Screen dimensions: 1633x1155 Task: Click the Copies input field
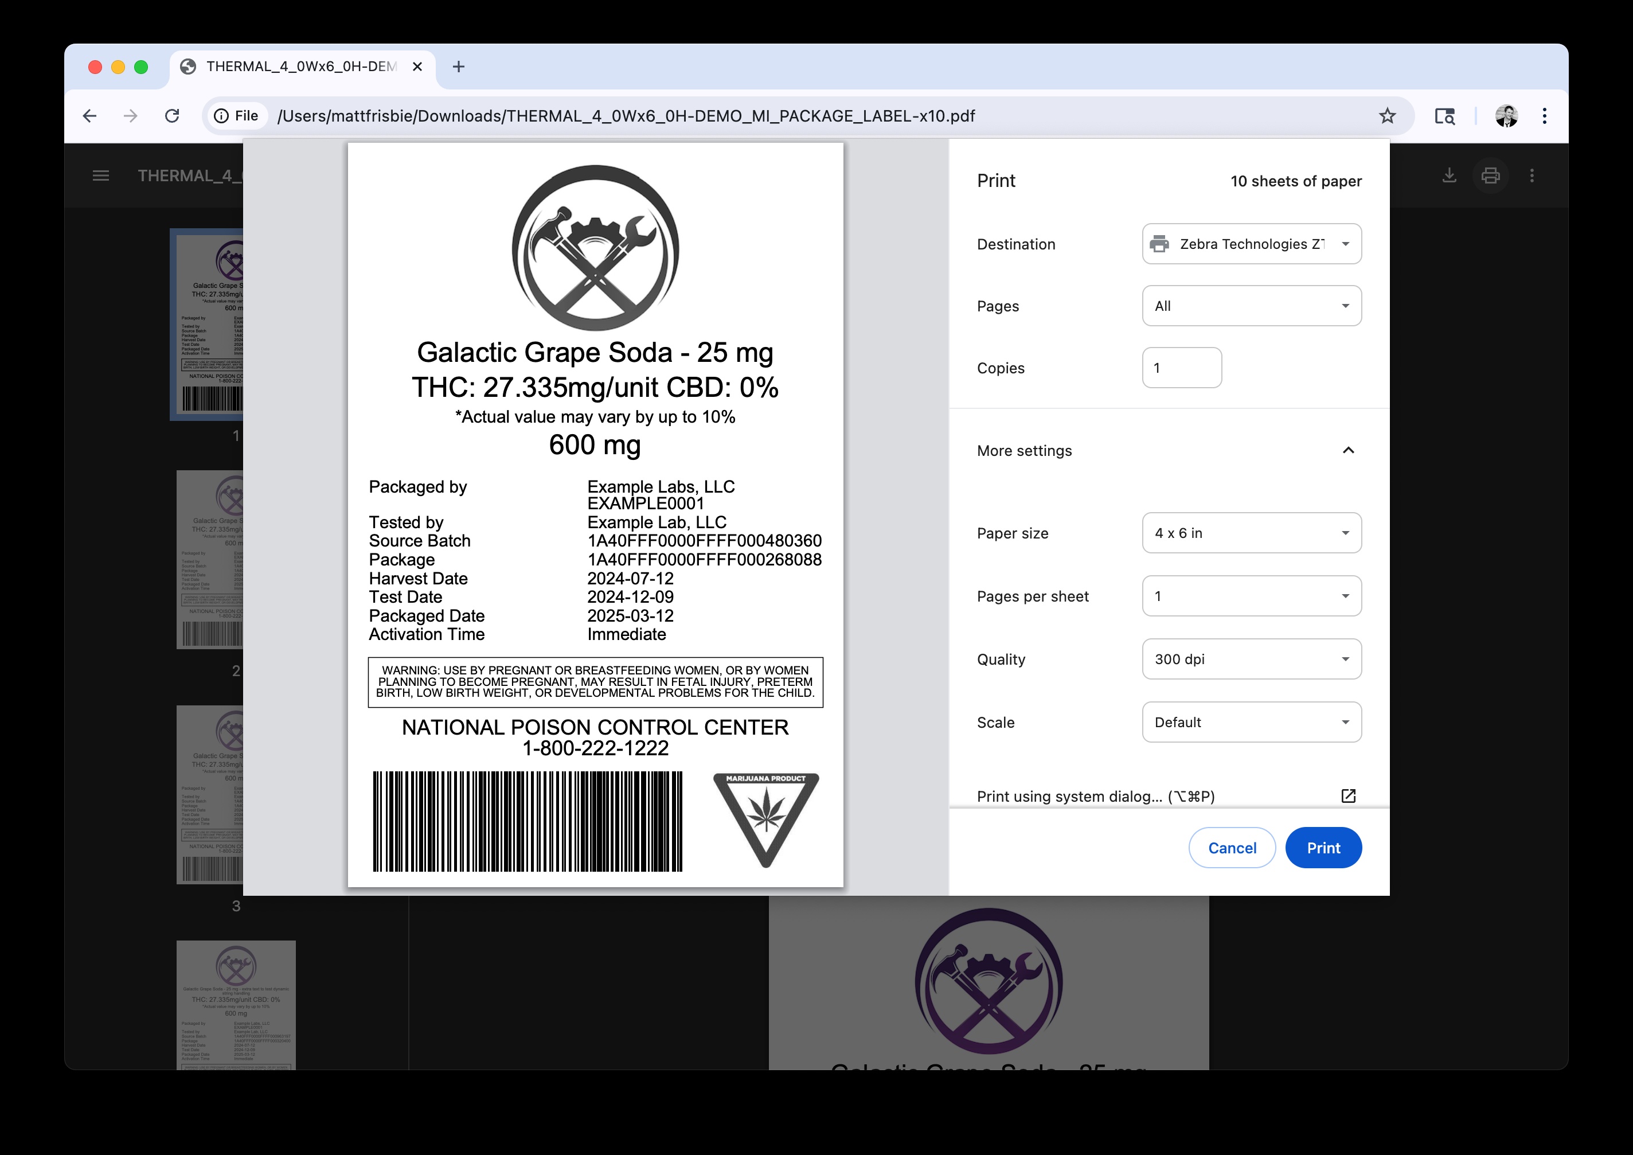1181,368
